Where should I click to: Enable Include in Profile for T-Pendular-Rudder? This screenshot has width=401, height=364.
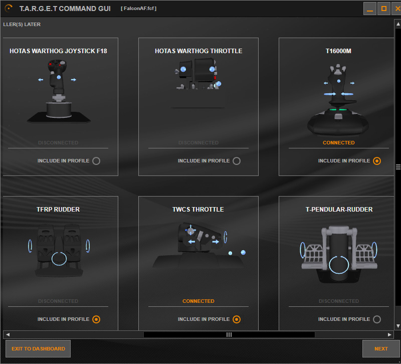[377, 319]
